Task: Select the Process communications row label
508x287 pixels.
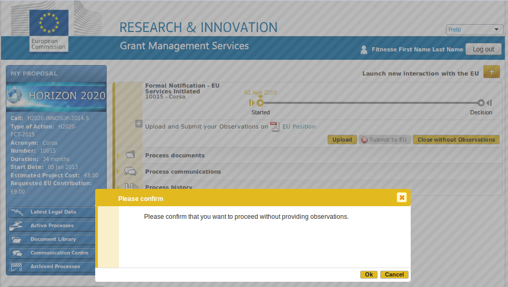Action: click(183, 172)
